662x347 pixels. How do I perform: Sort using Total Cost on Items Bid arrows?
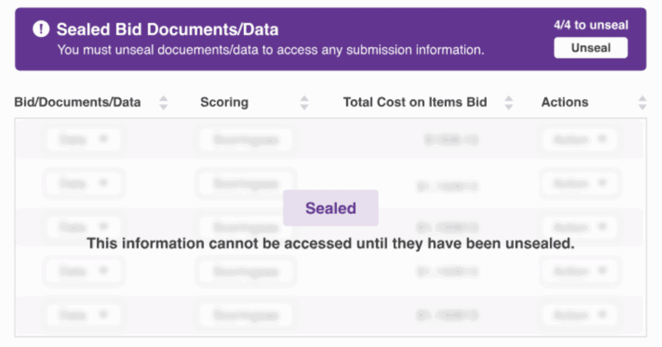point(509,102)
